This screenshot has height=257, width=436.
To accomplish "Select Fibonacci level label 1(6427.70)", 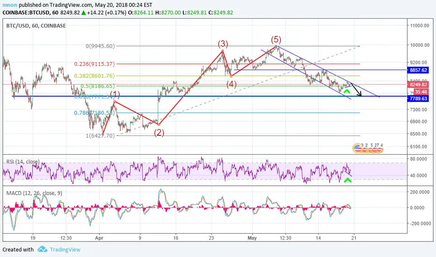I will pos(100,136).
